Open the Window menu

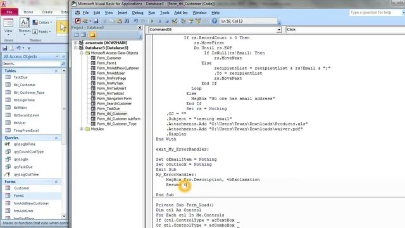pyautogui.click(x=199, y=13)
